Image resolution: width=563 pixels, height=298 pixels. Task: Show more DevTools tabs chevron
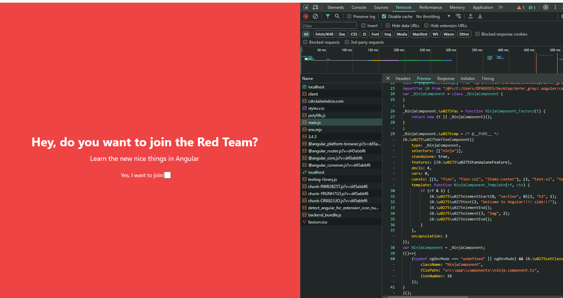click(501, 7)
